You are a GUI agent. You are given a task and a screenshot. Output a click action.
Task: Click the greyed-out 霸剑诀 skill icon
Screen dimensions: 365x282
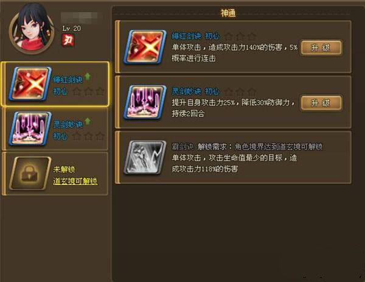point(145,157)
